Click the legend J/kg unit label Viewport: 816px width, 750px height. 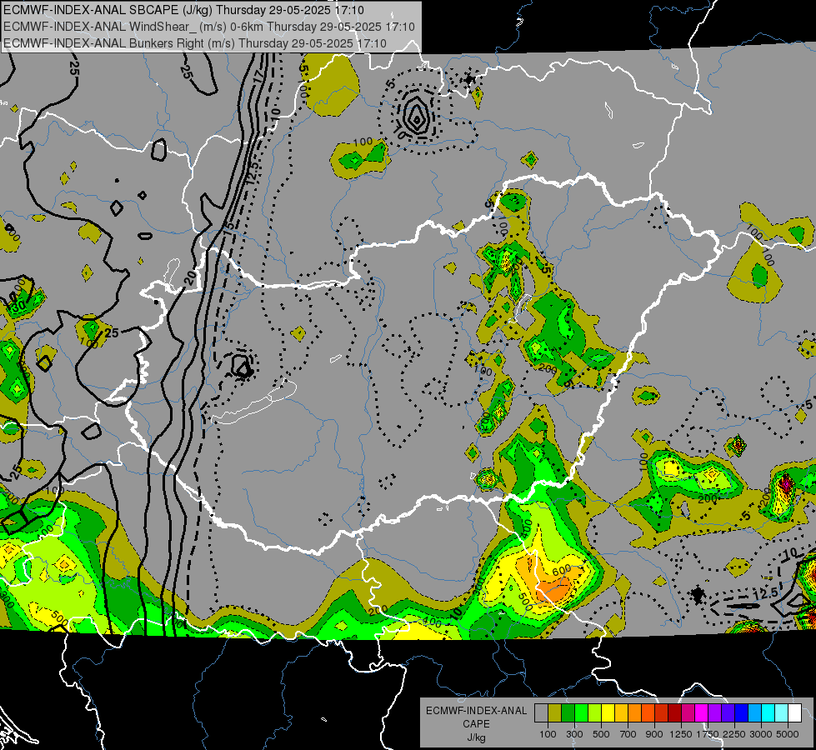tap(476, 737)
